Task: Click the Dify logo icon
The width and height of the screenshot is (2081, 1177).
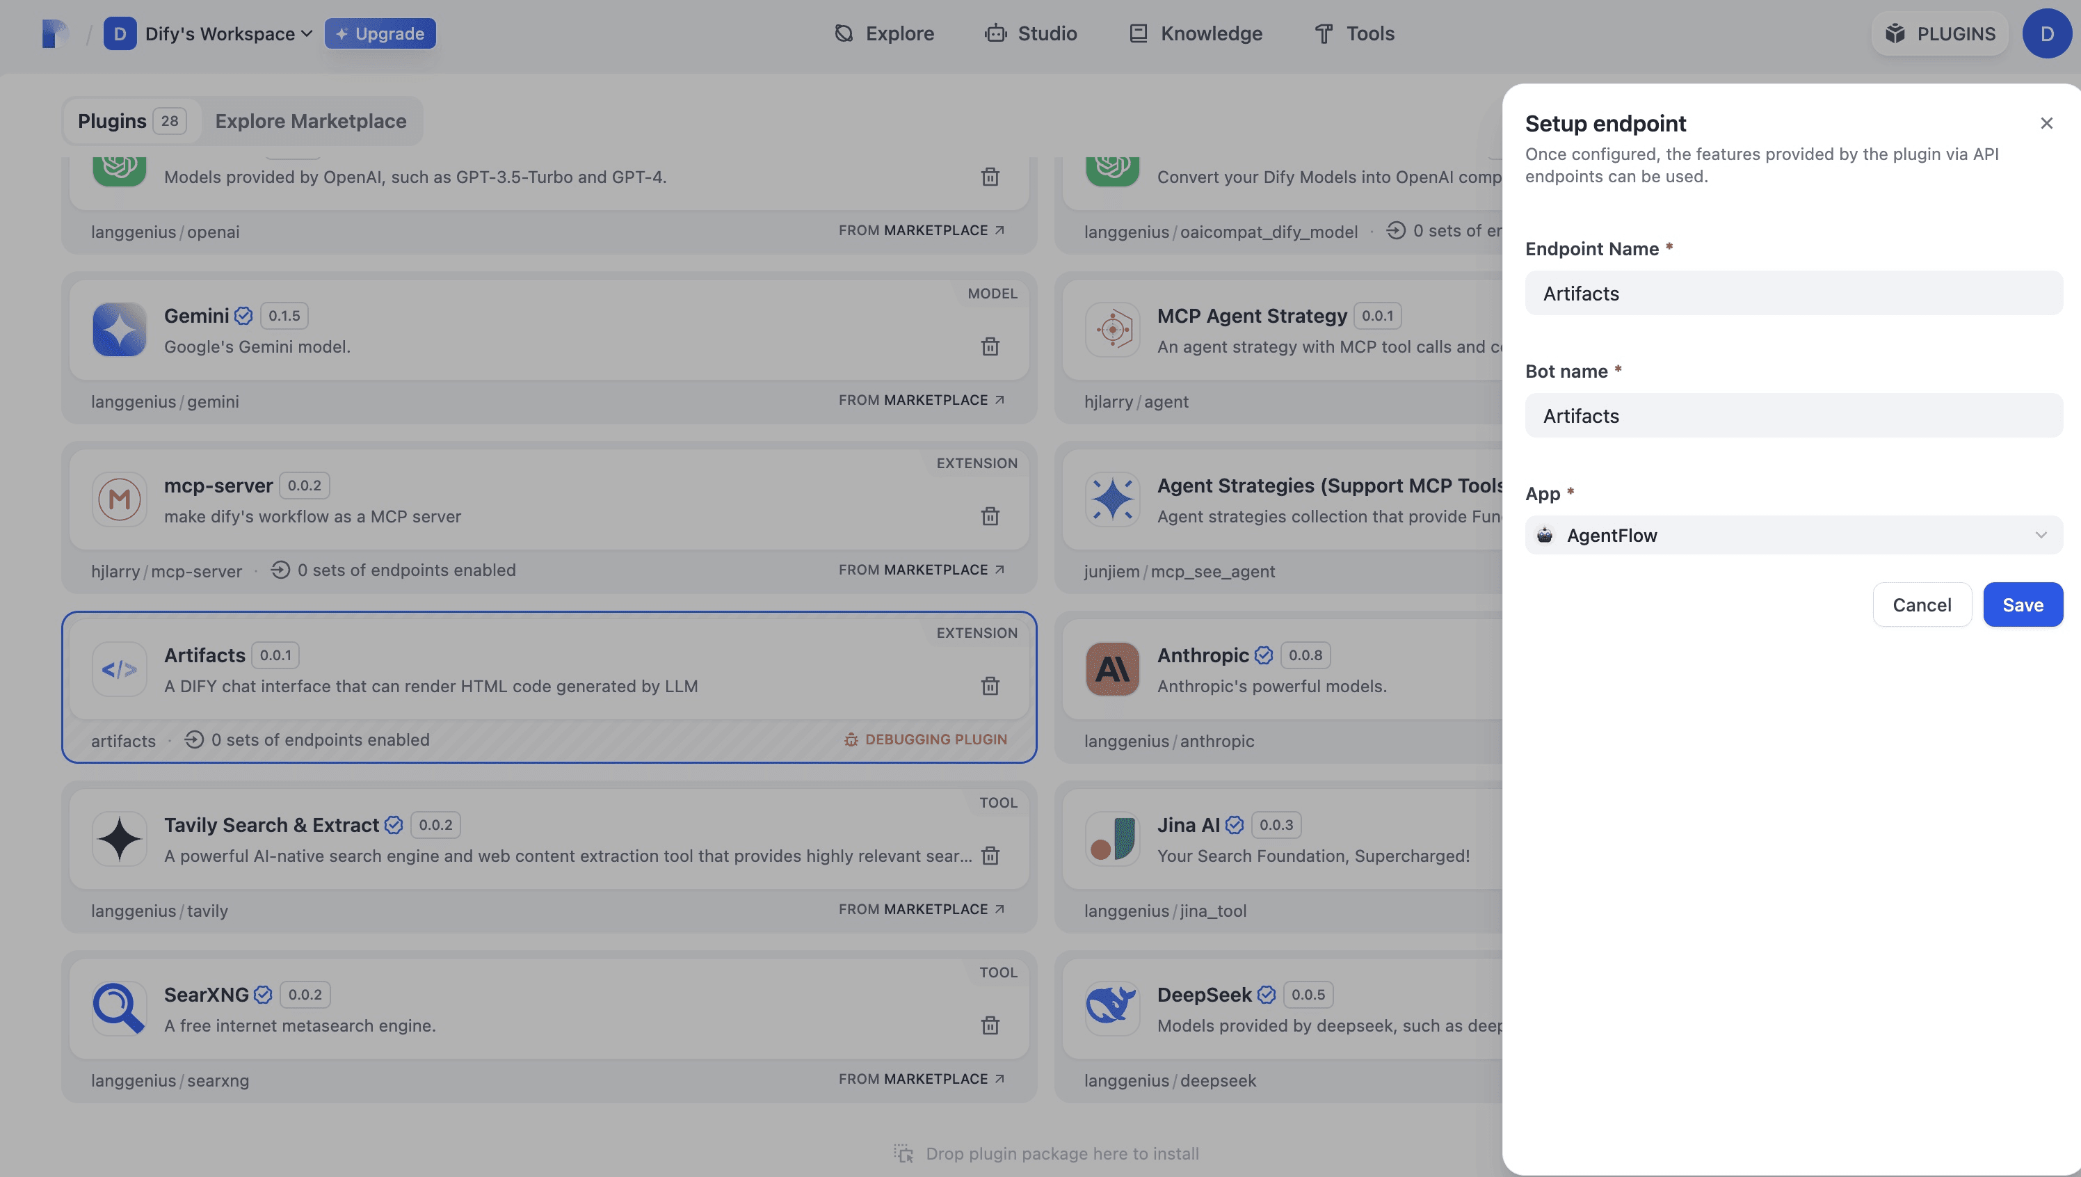Action: (54, 34)
